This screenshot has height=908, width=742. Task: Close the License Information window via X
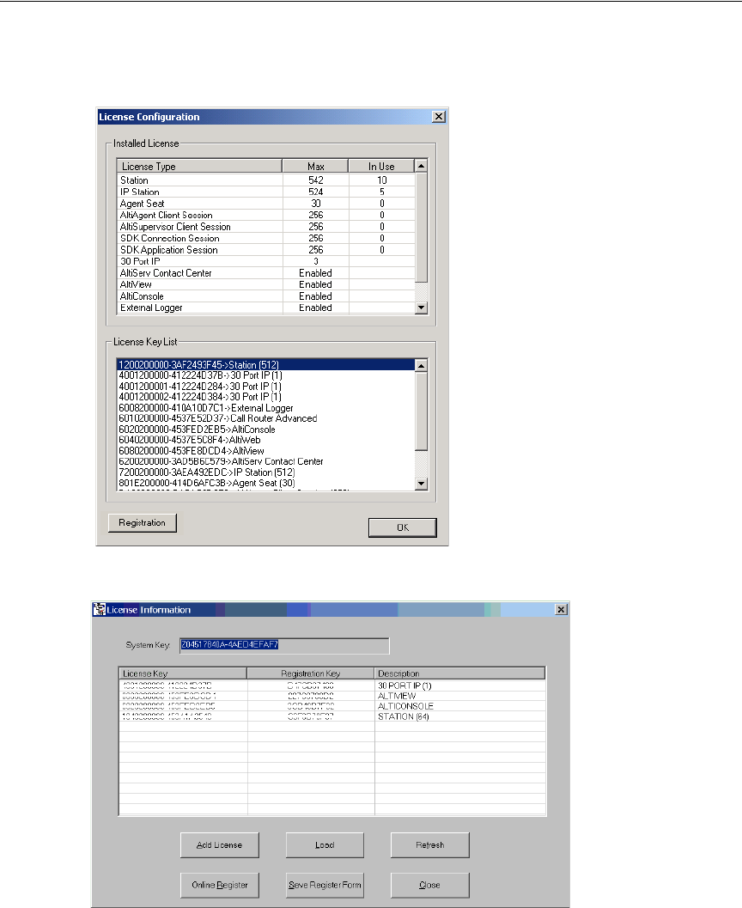click(x=561, y=609)
